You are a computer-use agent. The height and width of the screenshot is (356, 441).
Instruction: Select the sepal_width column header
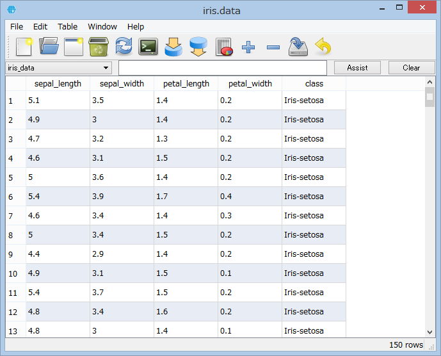122,84
